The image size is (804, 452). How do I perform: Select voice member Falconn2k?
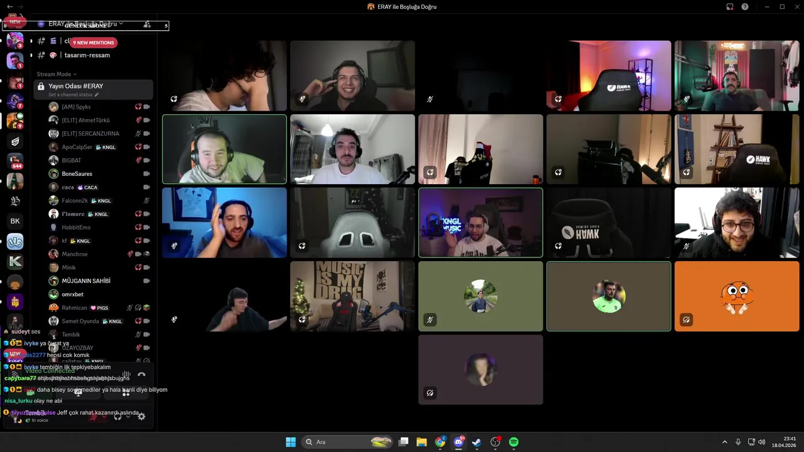click(99, 201)
